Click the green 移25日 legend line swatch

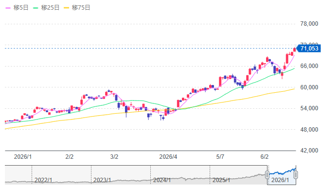click(x=36, y=8)
